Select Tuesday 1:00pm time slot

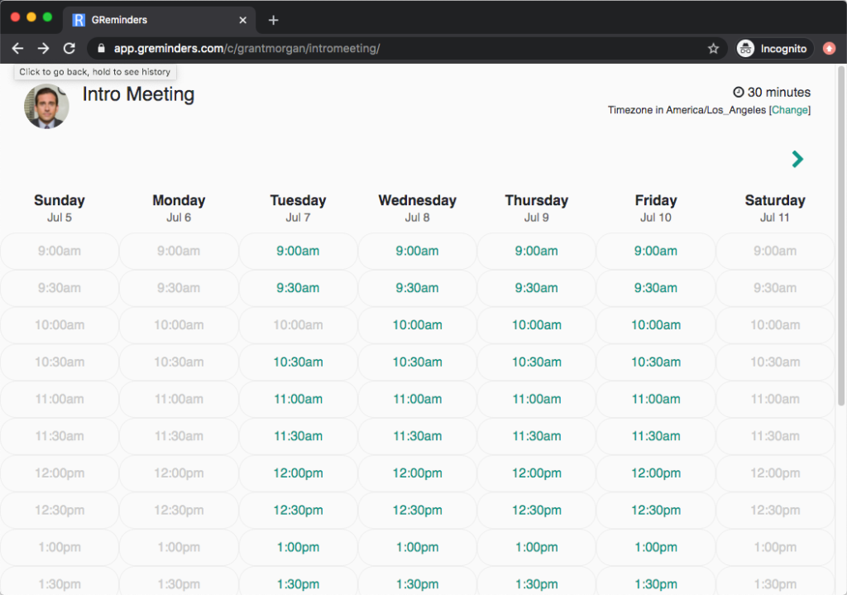298,547
